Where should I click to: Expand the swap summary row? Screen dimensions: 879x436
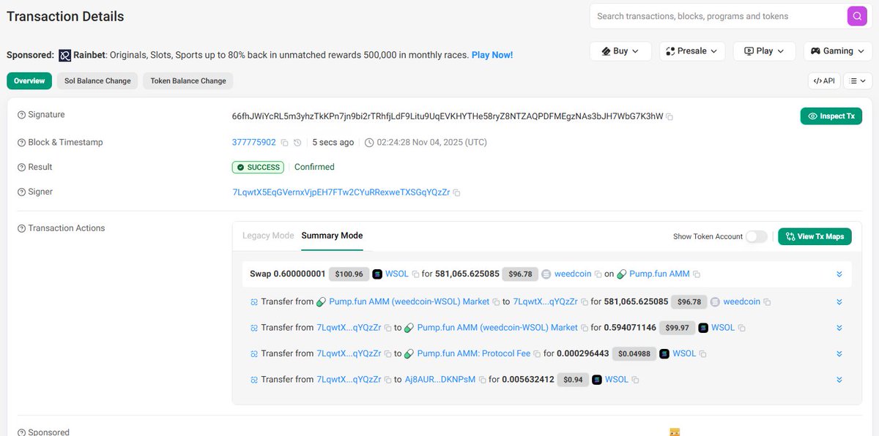click(839, 274)
